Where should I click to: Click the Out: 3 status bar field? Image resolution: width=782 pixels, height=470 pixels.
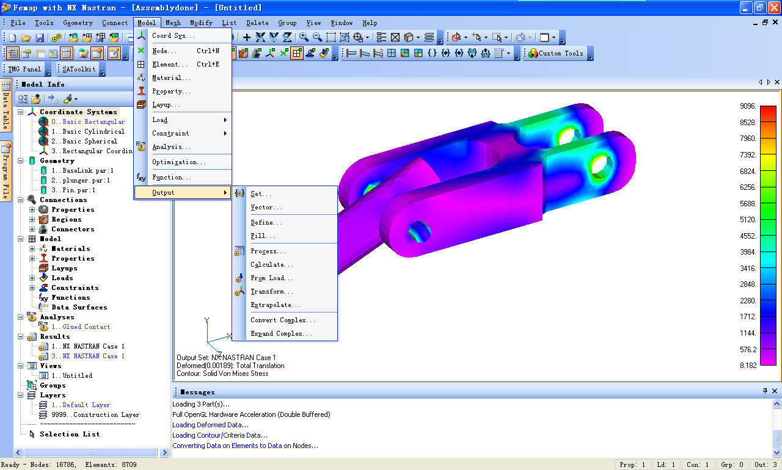click(x=766, y=465)
